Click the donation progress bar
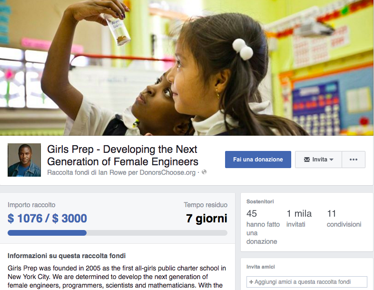This screenshot has height=290, width=374. (118, 233)
